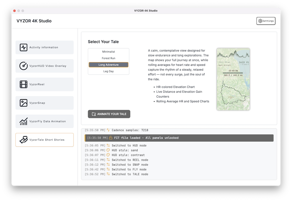Open the Settings button
The image size is (292, 201).
[x=266, y=21]
